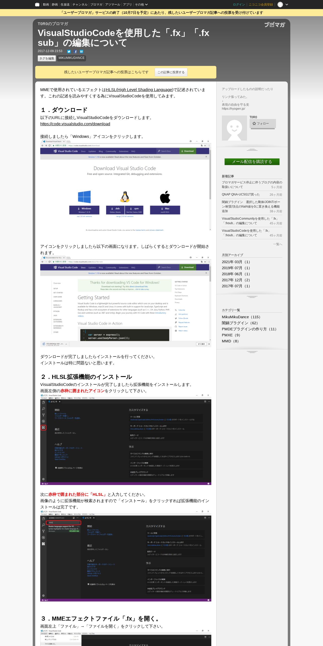323x646 pixels.
Task: Click heading １．ダウンロード
Action: point(64,110)
